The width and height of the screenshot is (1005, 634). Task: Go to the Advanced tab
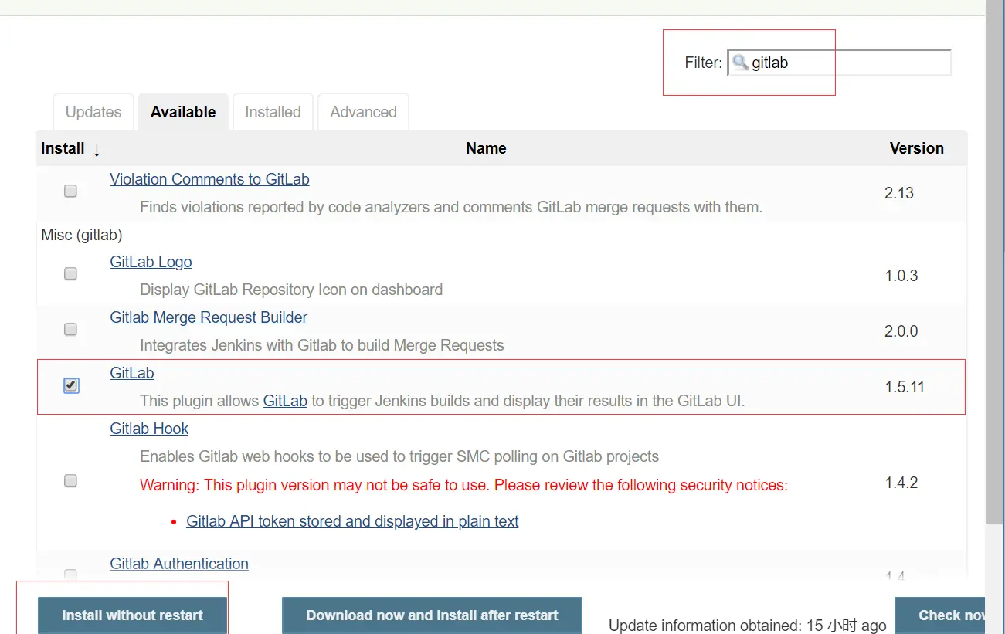(363, 112)
